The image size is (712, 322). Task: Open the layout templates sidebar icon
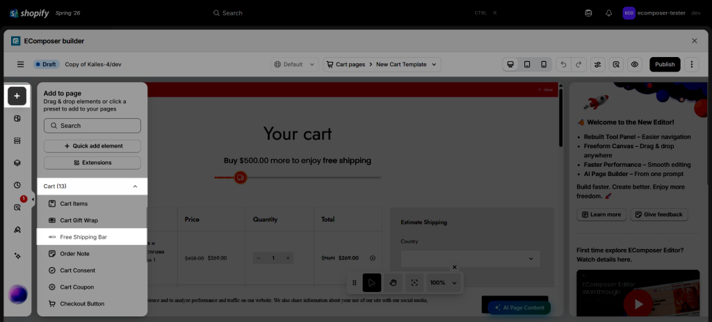[17, 118]
